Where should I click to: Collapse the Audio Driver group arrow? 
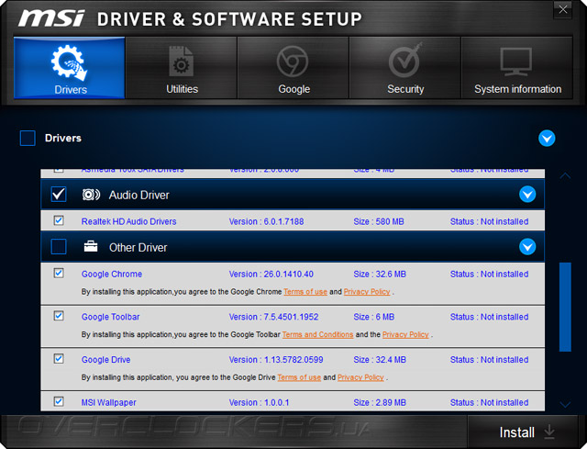[527, 194]
